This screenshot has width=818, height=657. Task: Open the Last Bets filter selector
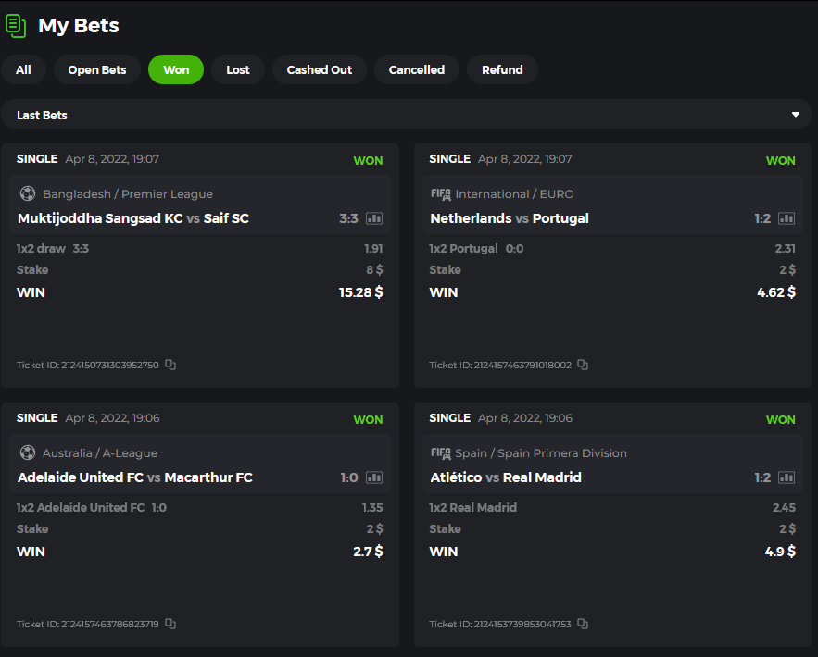click(406, 115)
